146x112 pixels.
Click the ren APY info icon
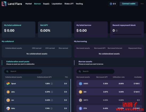tap(52, 100)
